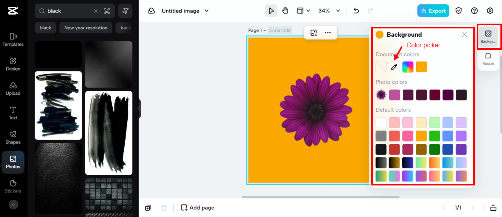Screen dimensions: 502x217
Task: Open the 34% zoom level dropdown
Action: pyautogui.click(x=329, y=11)
